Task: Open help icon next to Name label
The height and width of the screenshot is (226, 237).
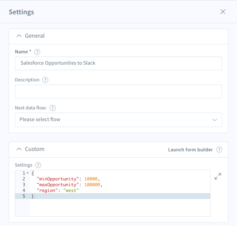Action: [x=37, y=52]
